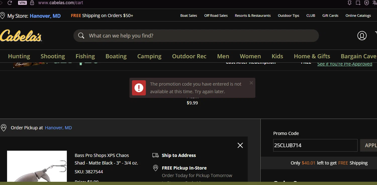This screenshot has height=185, width=377.
Task: Click the $9.99 price under the error
Action: pos(192,103)
